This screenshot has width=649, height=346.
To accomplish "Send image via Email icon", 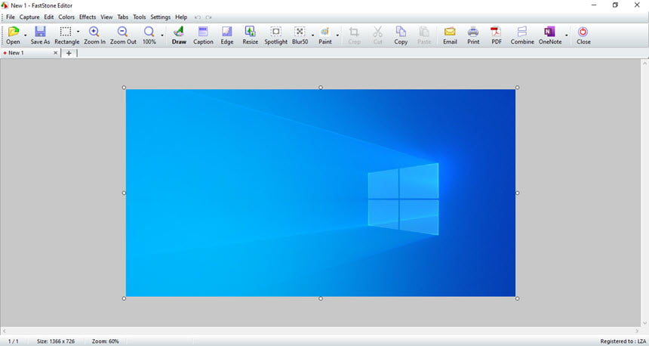I will (x=450, y=32).
